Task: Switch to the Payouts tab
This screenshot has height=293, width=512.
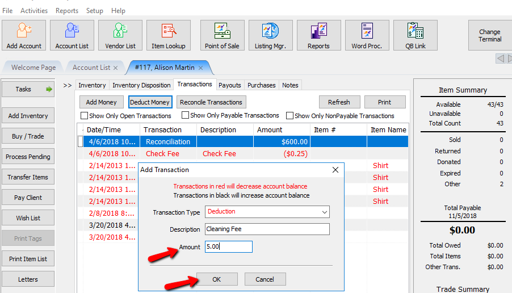Action: (x=229, y=85)
